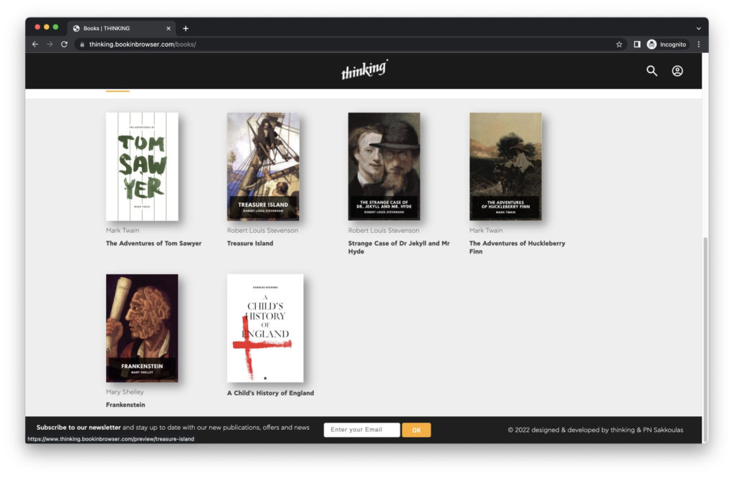Image resolution: width=734 pixels, height=477 pixels.
Task: Open A Child's History of England cover
Action: click(265, 328)
